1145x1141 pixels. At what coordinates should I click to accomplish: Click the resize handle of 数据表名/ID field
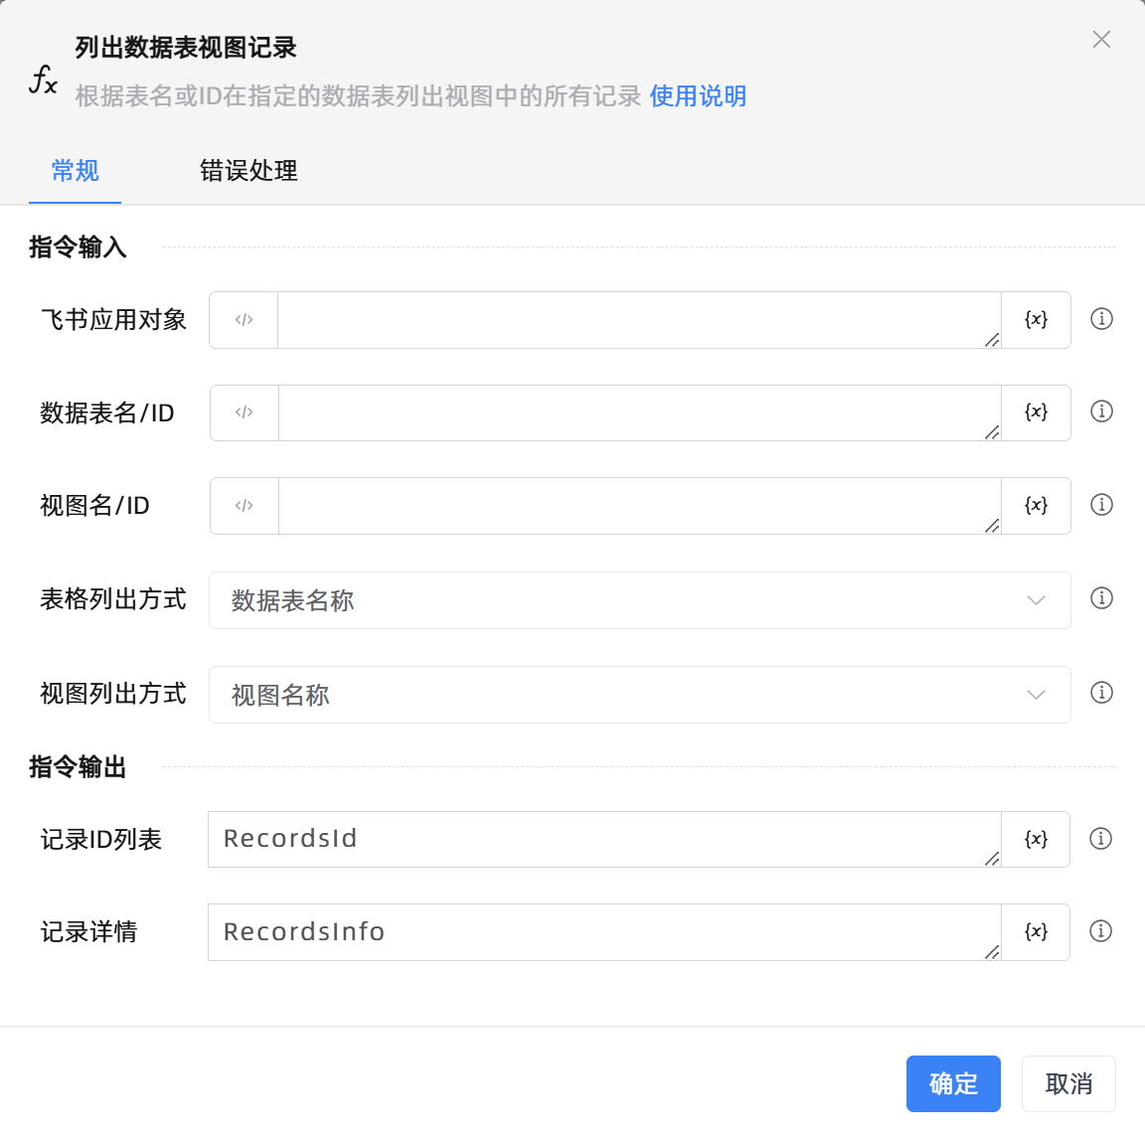coord(992,432)
